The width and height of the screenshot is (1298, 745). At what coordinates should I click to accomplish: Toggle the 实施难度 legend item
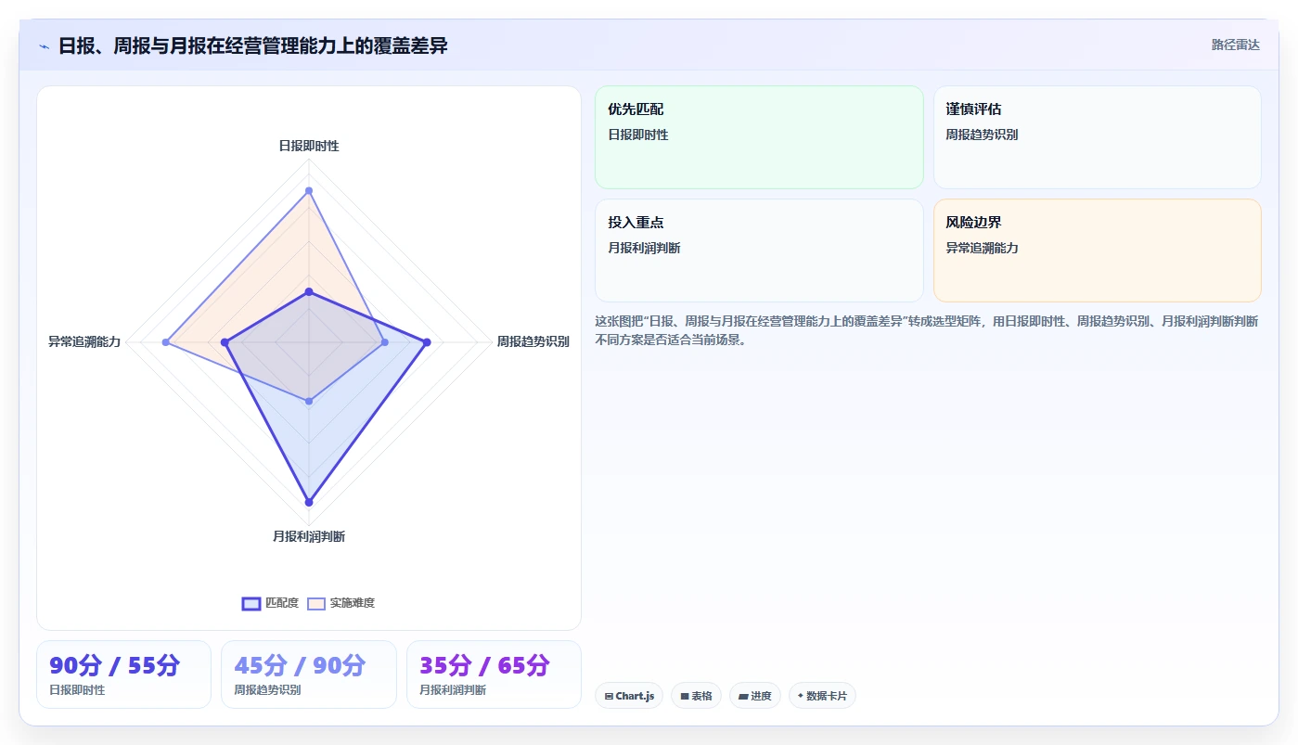coord(341,603)
